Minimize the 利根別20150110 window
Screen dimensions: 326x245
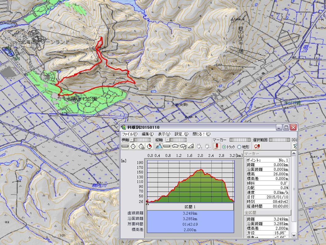click(x=279, y=127)
